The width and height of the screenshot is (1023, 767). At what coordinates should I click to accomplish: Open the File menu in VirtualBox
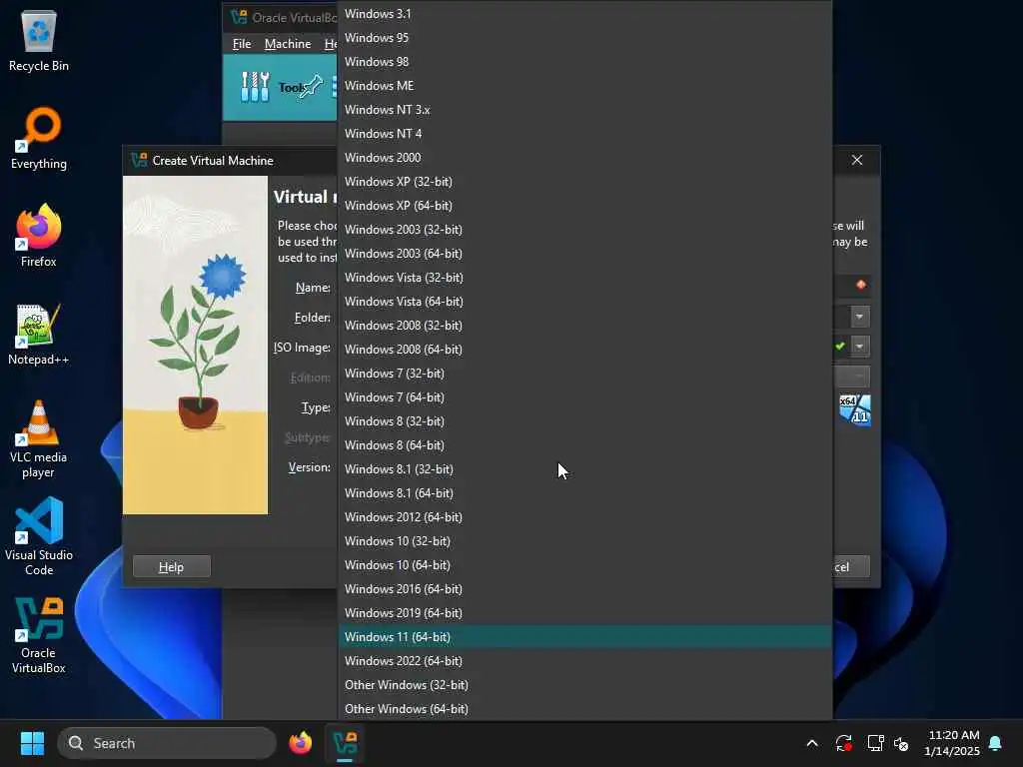[x=242, y=44]
